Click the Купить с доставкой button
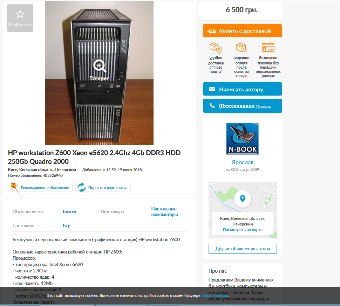Screen dimensions: 340x306 tap(243, 31)
